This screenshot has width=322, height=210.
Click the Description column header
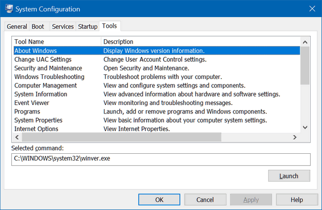tap(200, 41)
